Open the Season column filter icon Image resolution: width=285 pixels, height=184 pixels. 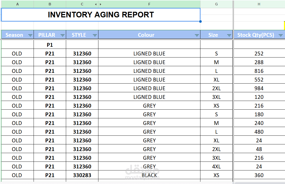(x=30, y=35)
